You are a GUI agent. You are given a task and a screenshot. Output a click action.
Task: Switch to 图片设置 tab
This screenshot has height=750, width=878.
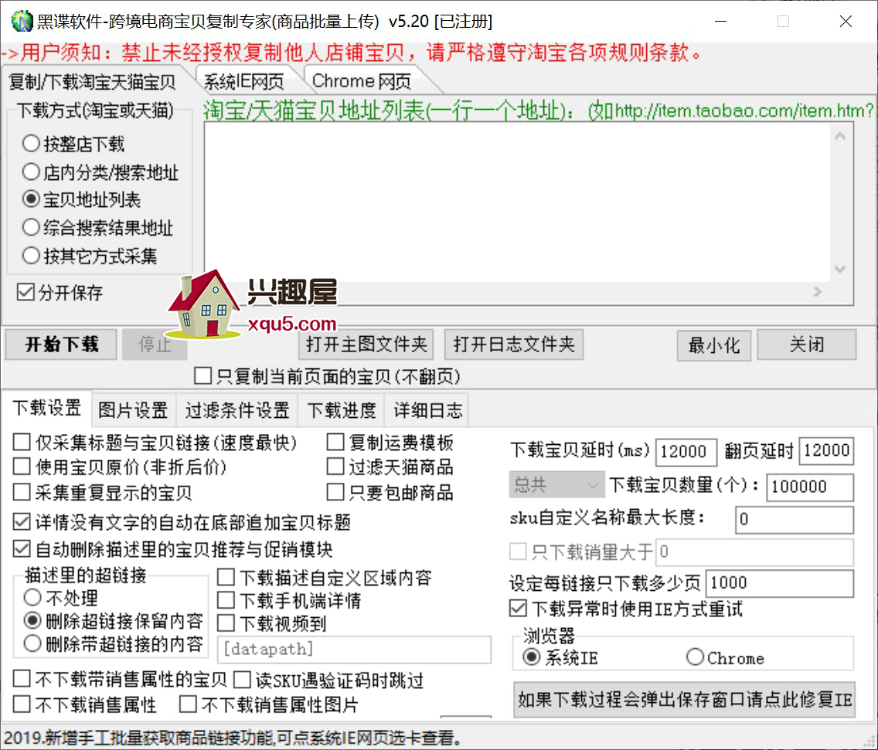tap(133, 410)
